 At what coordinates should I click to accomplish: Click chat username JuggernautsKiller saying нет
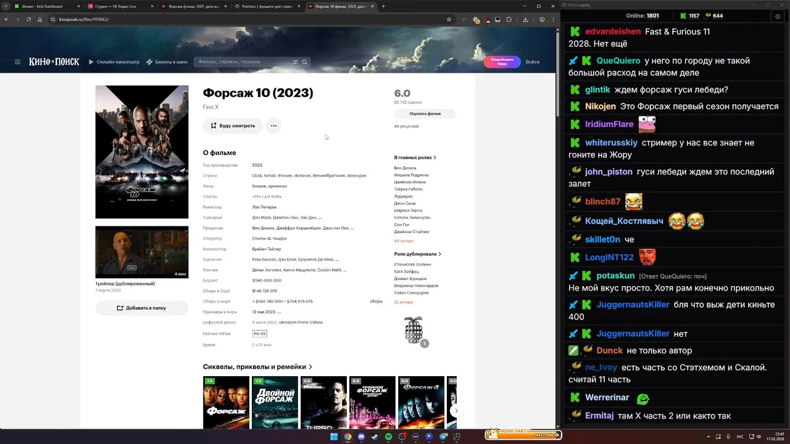[633, 334]
